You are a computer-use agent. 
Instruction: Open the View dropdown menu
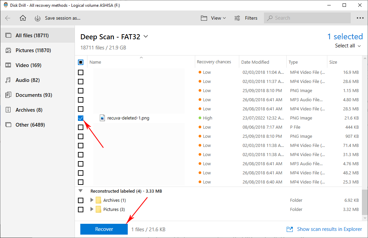click(218, 18)
